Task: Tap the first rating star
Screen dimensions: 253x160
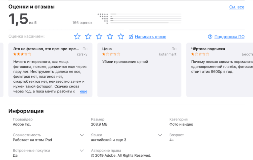Action: 77,36
